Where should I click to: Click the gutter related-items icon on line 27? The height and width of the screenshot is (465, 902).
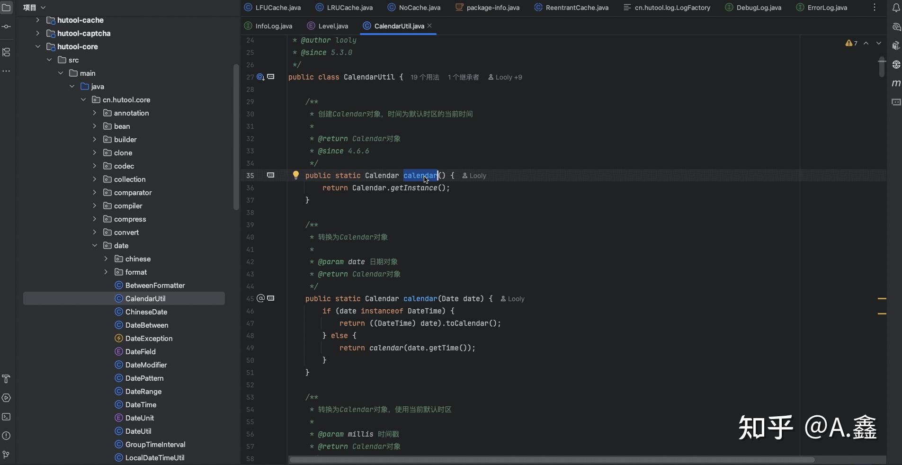click(x=260, y=77)
